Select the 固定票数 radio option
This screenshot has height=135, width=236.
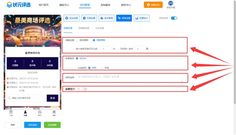[x=77, y=40]
